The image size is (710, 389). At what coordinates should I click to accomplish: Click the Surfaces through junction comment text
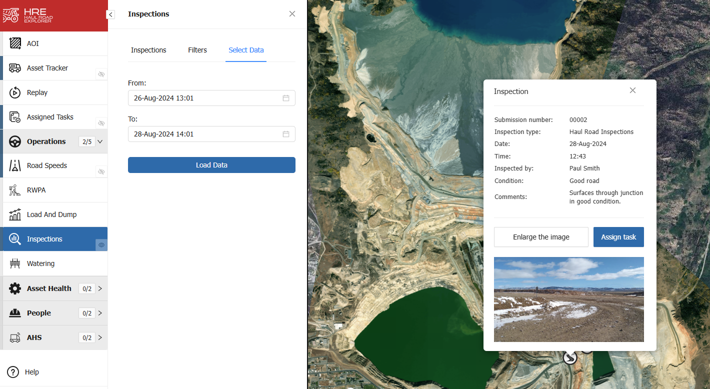[x=606, y=197]
